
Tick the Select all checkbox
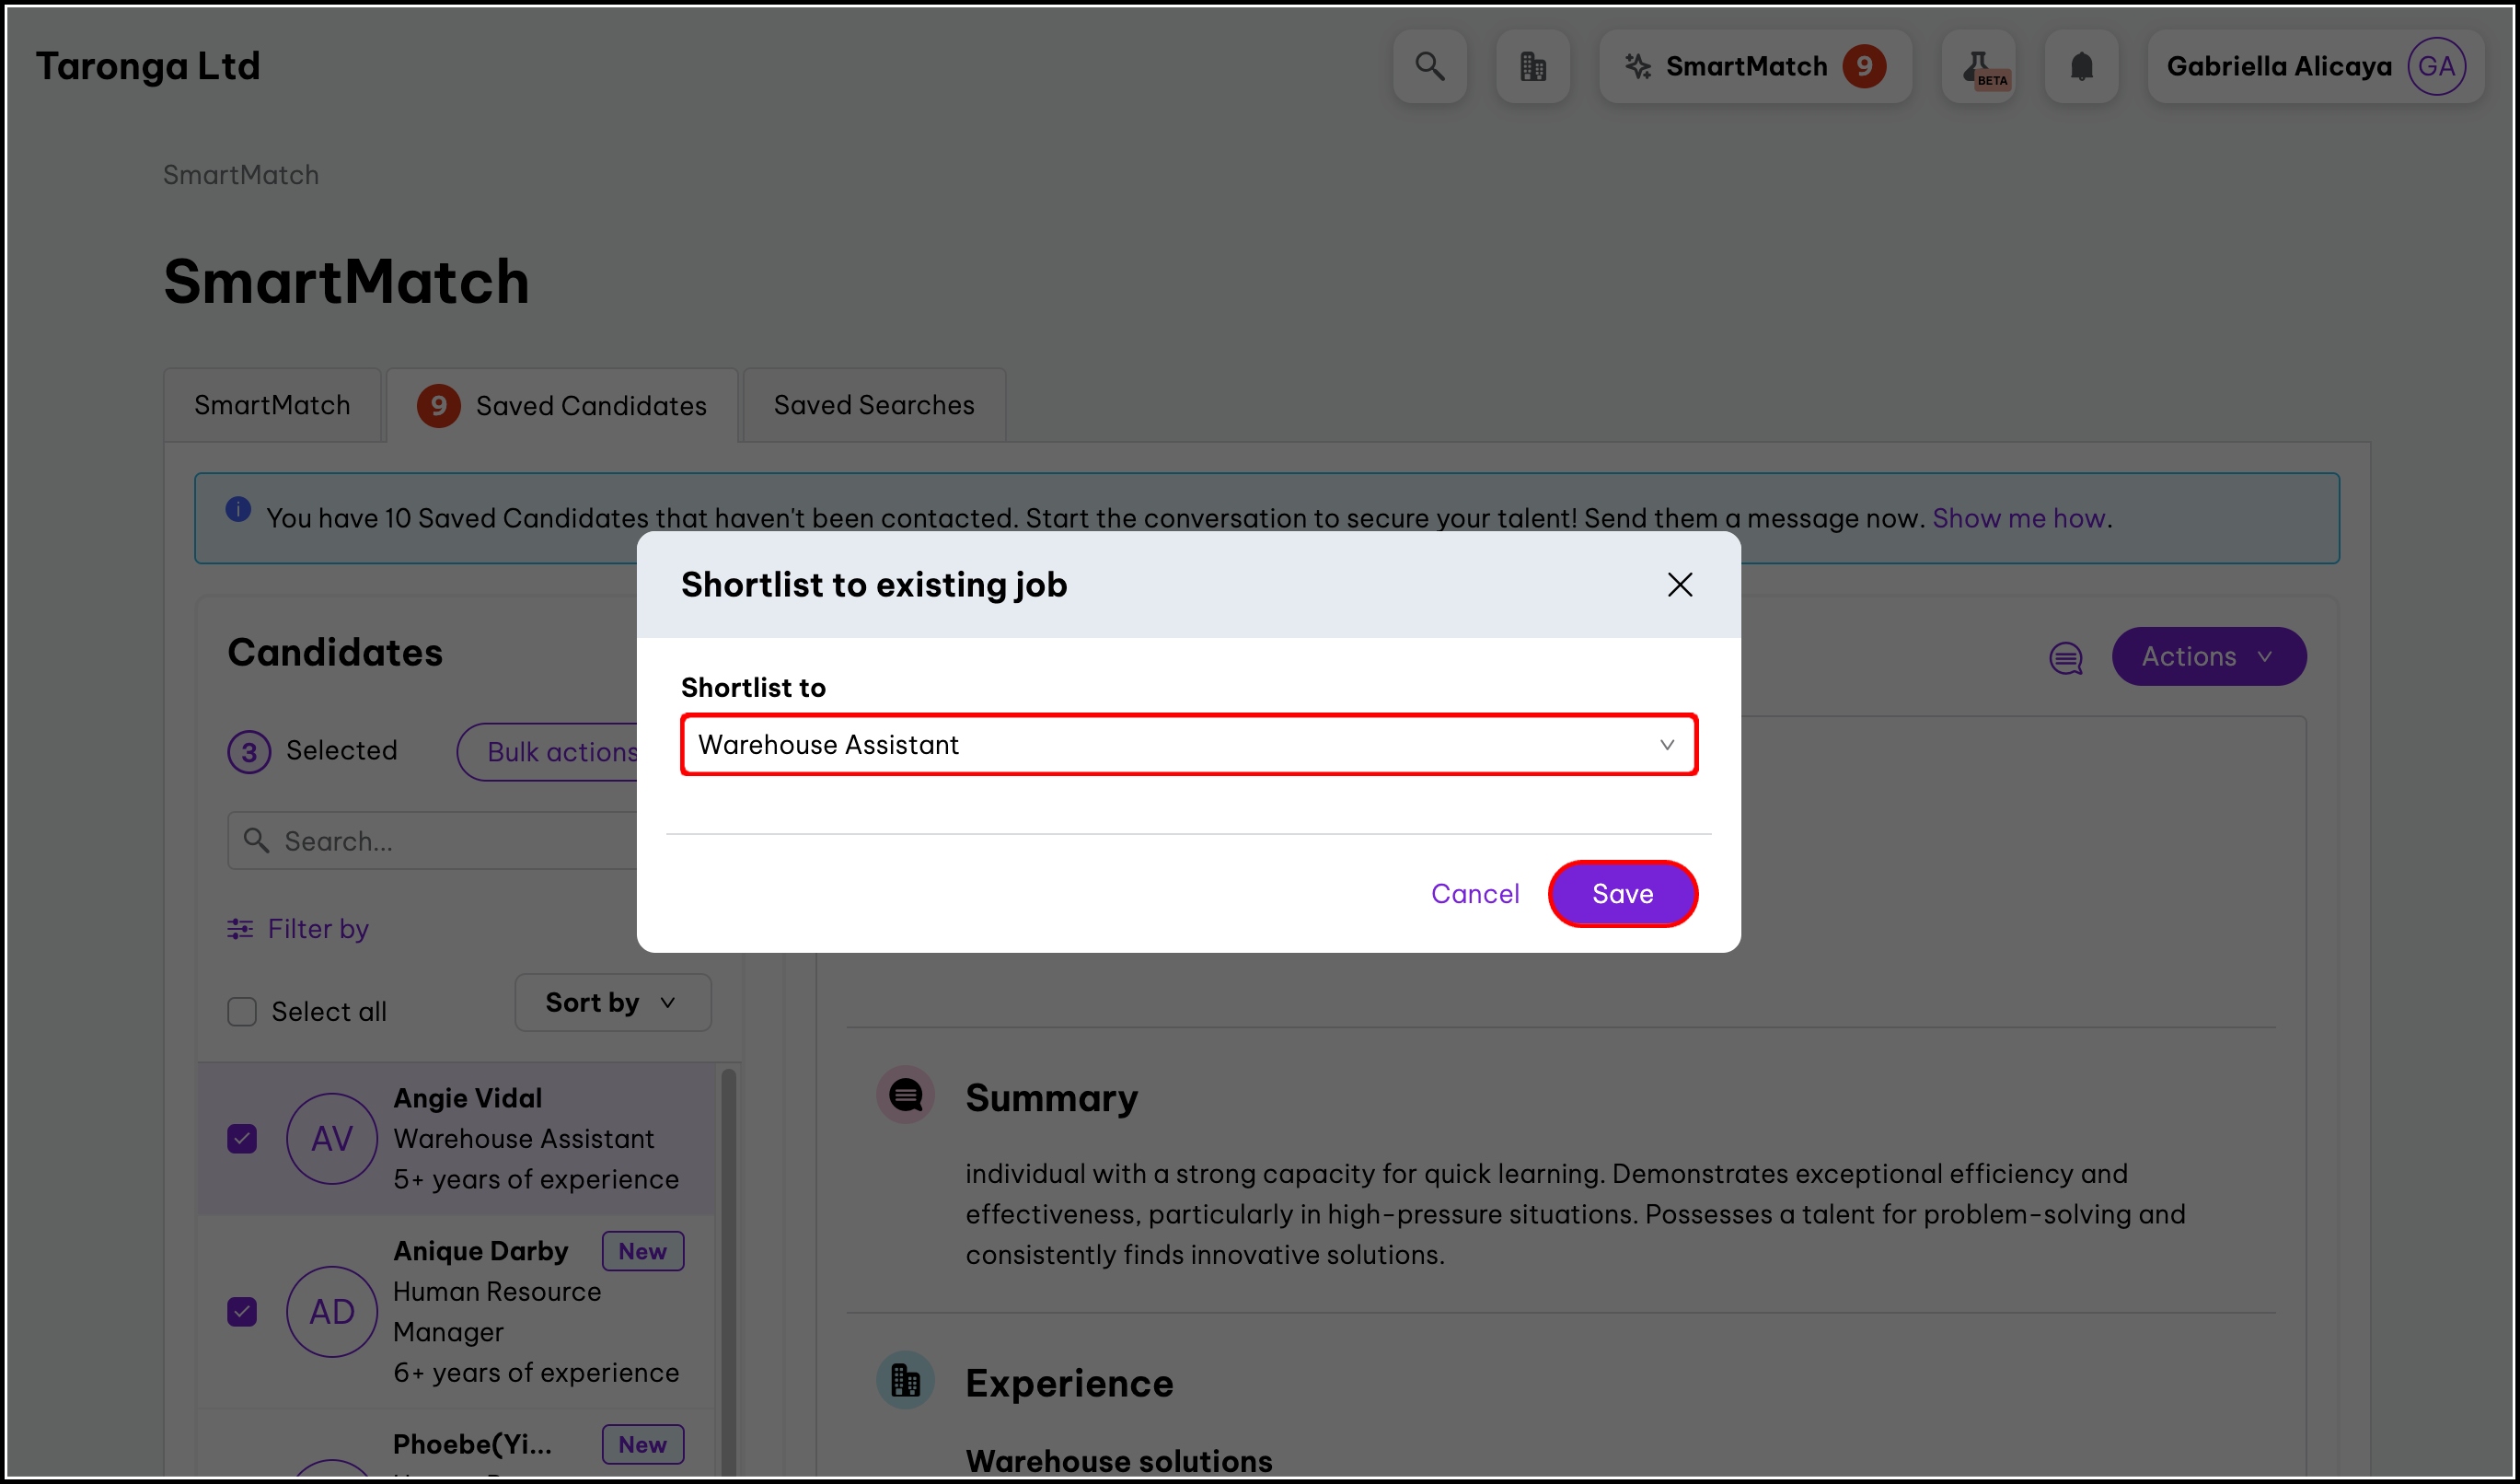click(242, 1012)
